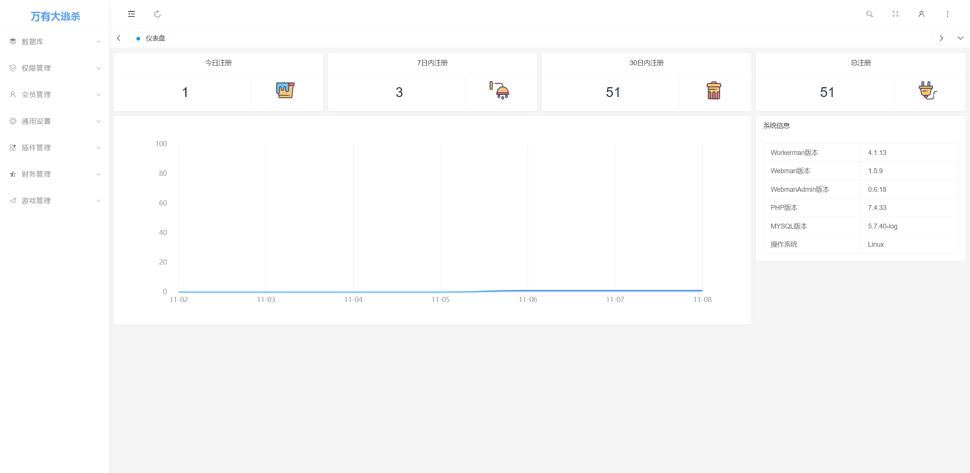Screen dimensions: 970x473
Task: Click the trash bin icon in 30日内注册 card
Action: click(714, 91)
